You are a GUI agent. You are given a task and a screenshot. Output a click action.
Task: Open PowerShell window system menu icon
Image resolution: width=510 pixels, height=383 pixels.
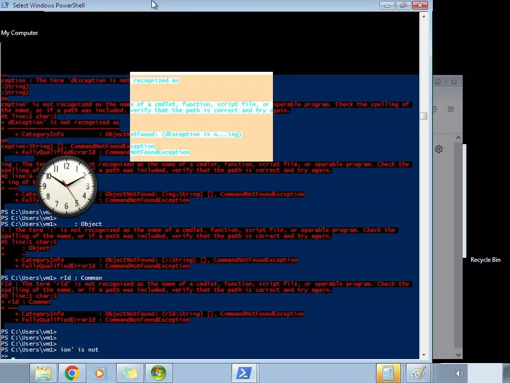pos(5,5)
